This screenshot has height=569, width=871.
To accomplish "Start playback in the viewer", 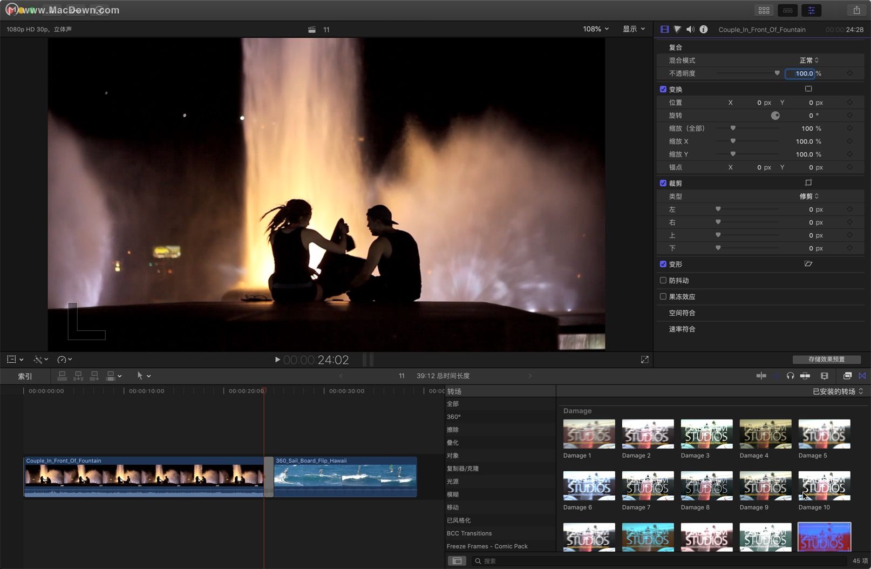I will point(277,360).
